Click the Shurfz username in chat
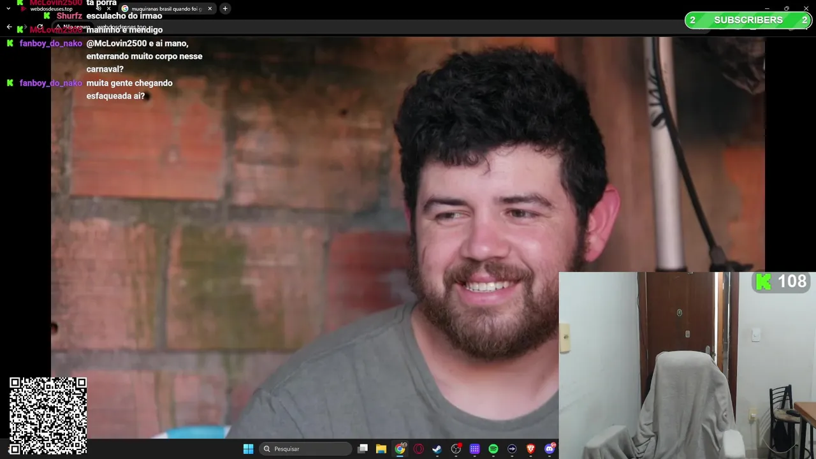Image resolution: width=816 pixels, height=459 pixels. [x=69, y=16]
